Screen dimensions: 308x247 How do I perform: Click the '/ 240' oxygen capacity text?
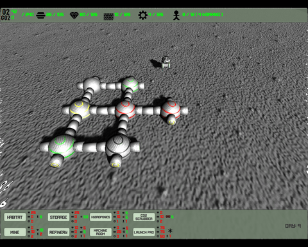coord(28,15)
